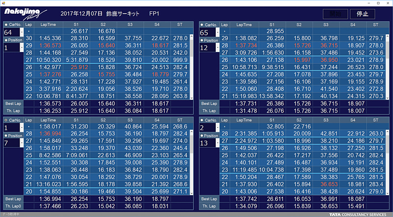Viewport: 393px width, 217px height.
Task: Click S3 column header in car 2 panel
Action: click(326, 120)
